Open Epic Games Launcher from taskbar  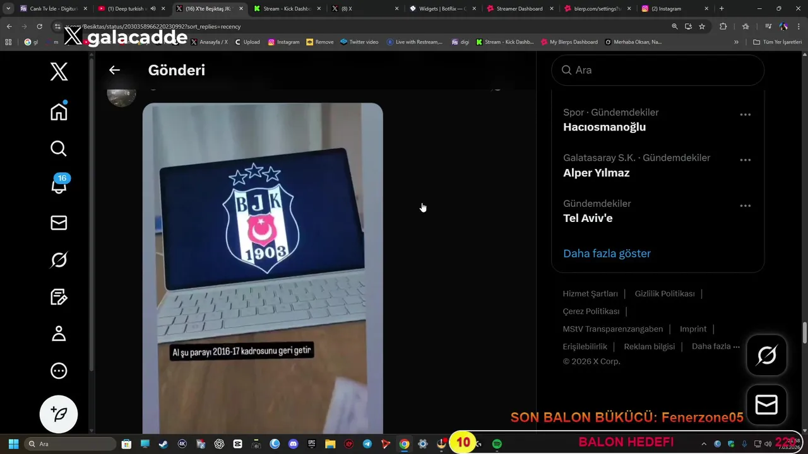[312, 444]
